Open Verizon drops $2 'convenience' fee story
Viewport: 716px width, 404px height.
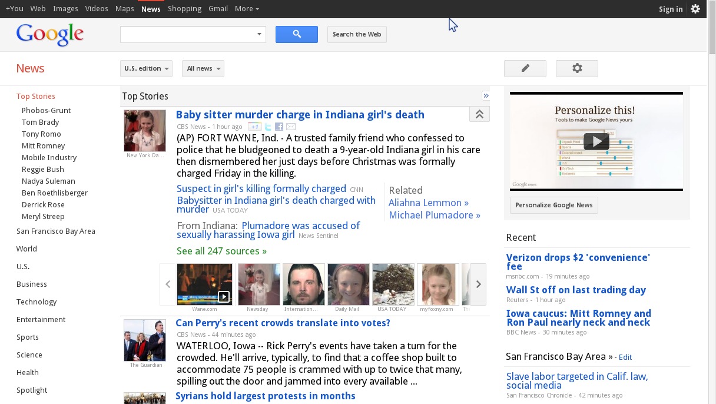(x=578, y=262)
